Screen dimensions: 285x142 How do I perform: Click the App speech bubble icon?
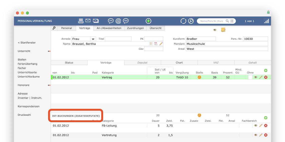tap(126, 21)
